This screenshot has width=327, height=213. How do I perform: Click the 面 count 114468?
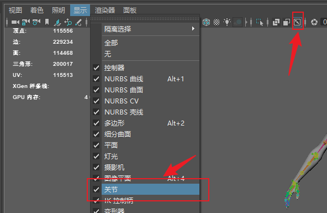point(63,53)
